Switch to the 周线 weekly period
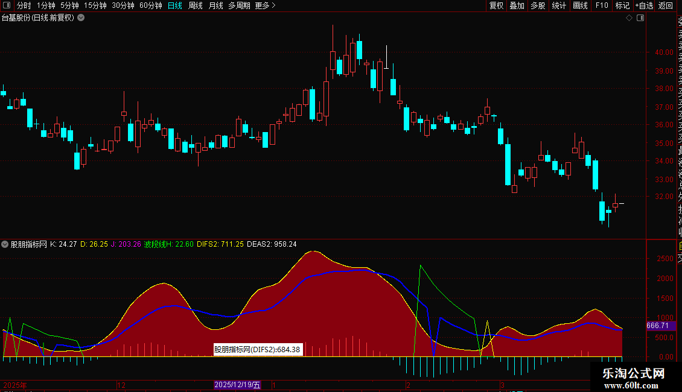 coord(196,5)
